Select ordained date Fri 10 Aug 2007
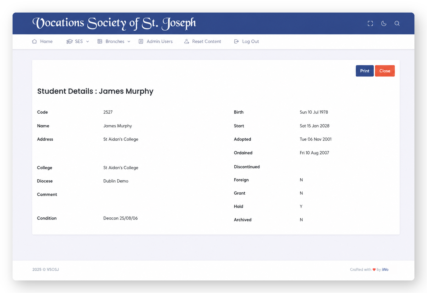 coord(314,153)
